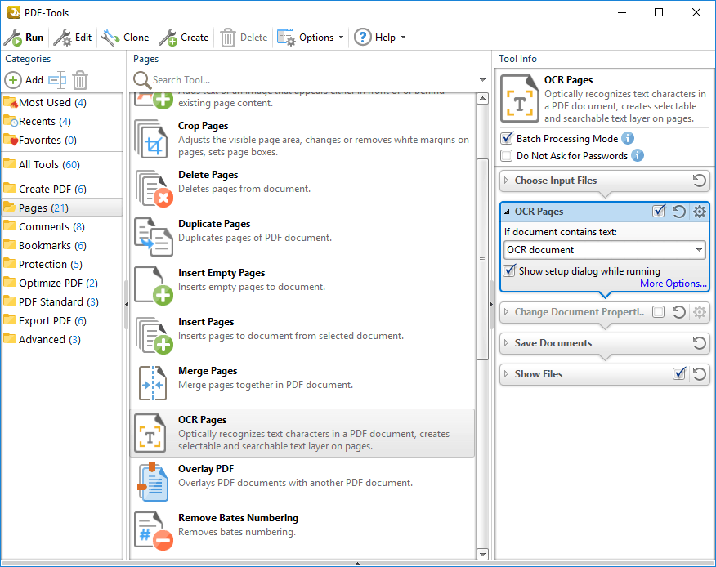Viewport: 716px width, 567px height.
Task: Select the Most Used category
Action: coord(61,103)
